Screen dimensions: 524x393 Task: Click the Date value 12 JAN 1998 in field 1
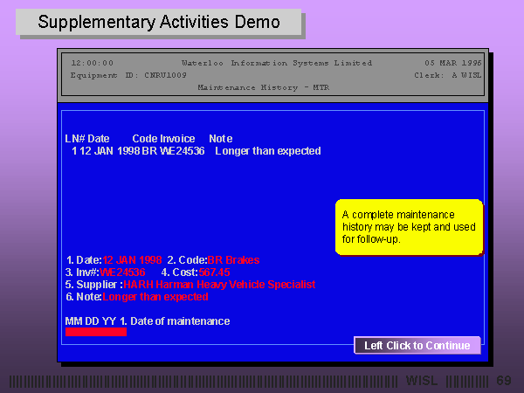point(132,260)
